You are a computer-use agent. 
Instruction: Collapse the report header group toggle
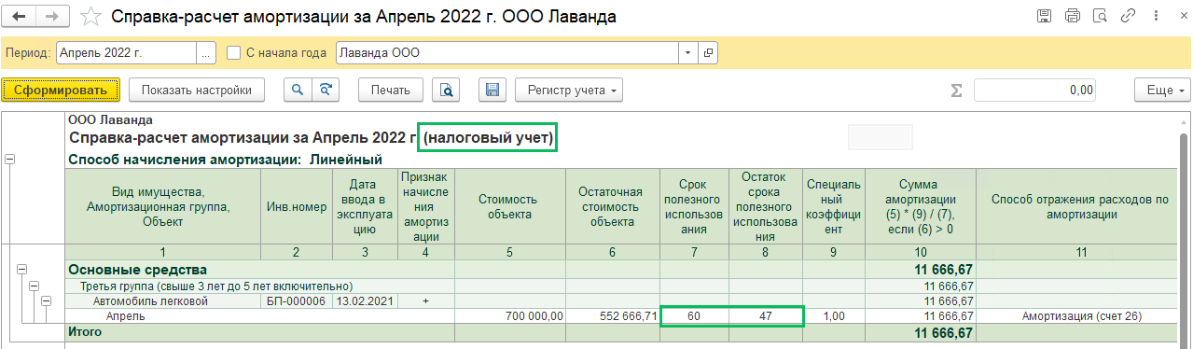click(x=9, y=160)
